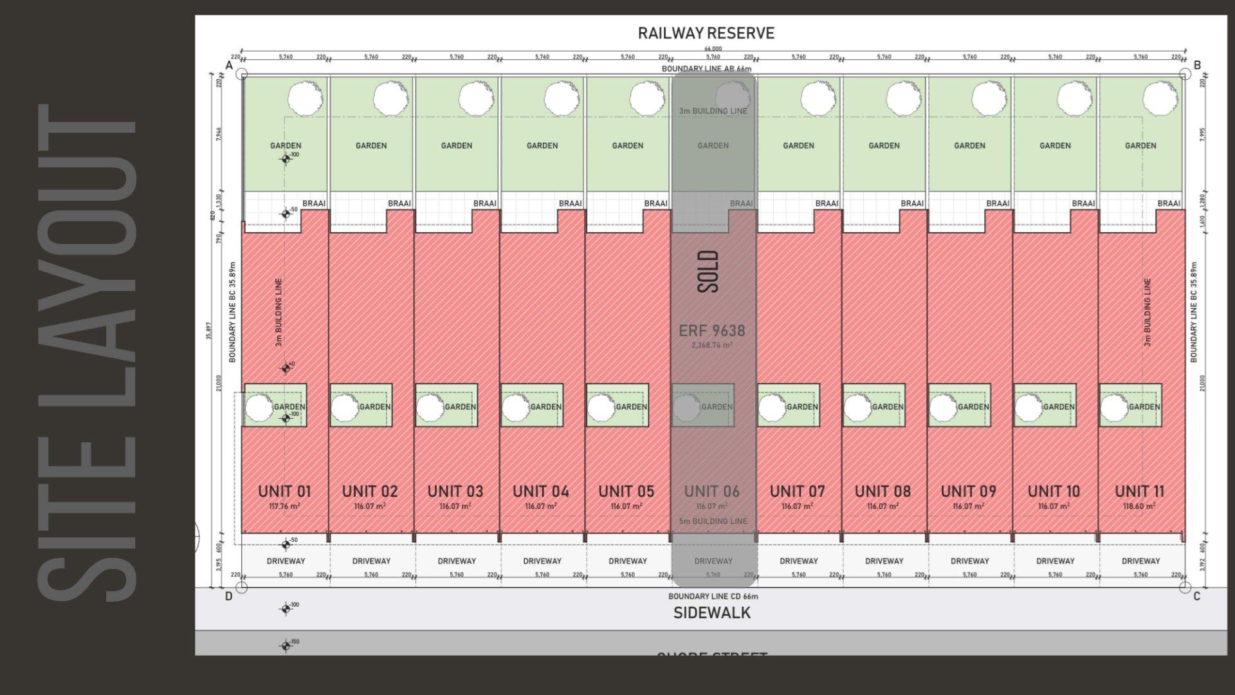Click the UNIT 09 label
Screen dimensions: 1235x695
tap(968, 492)
